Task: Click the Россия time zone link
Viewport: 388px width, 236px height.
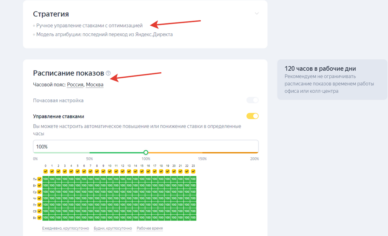Action: tap(75, 85)
